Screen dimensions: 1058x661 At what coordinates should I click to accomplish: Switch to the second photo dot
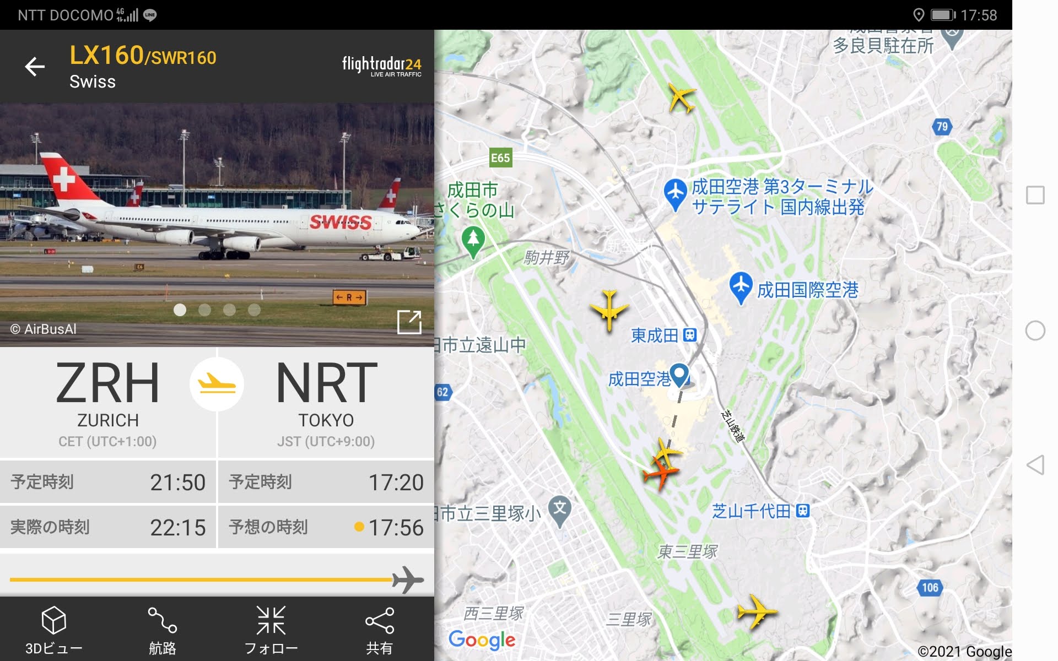[x=204, y=310]
